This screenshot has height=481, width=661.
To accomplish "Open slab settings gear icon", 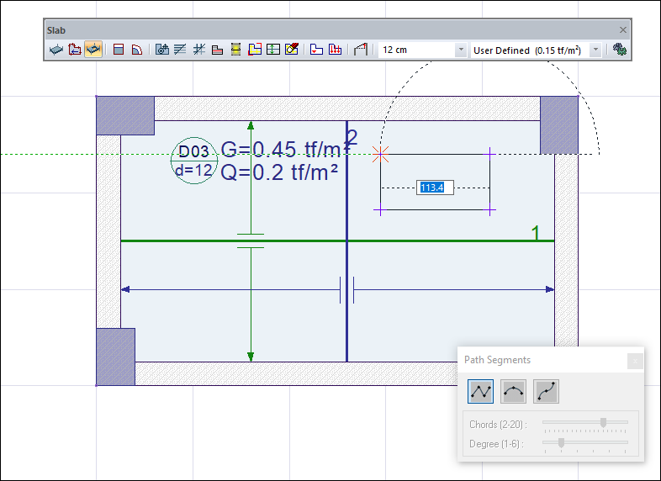I will [x=621, y=50].
